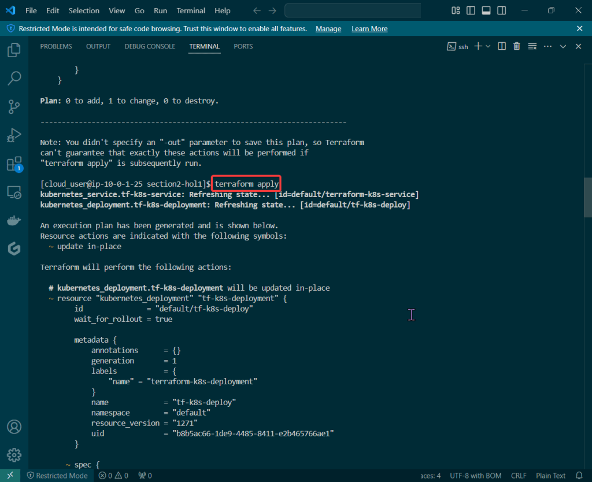Viewport: 592px width, 482px height.
Task: Open the new terminal launch profile dropdown
Action: (488, 46)
